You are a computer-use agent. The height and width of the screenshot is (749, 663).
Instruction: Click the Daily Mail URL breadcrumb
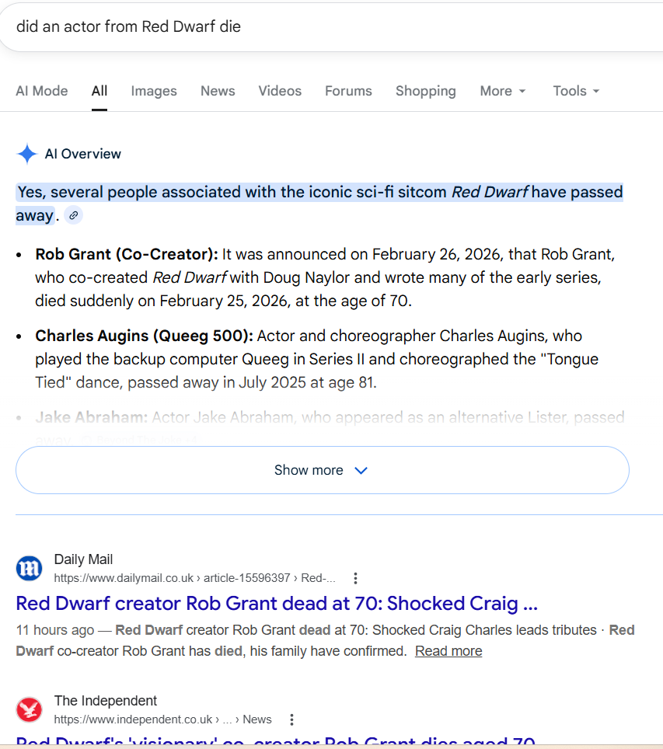pos(194,578)
